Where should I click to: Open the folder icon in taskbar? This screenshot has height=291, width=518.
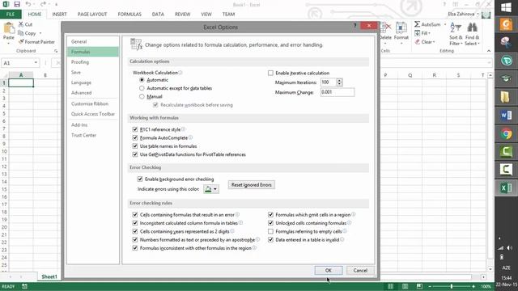pos(506,97)
